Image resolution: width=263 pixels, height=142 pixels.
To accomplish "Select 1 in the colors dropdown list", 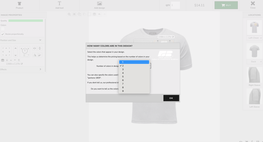I will point(134,62).
